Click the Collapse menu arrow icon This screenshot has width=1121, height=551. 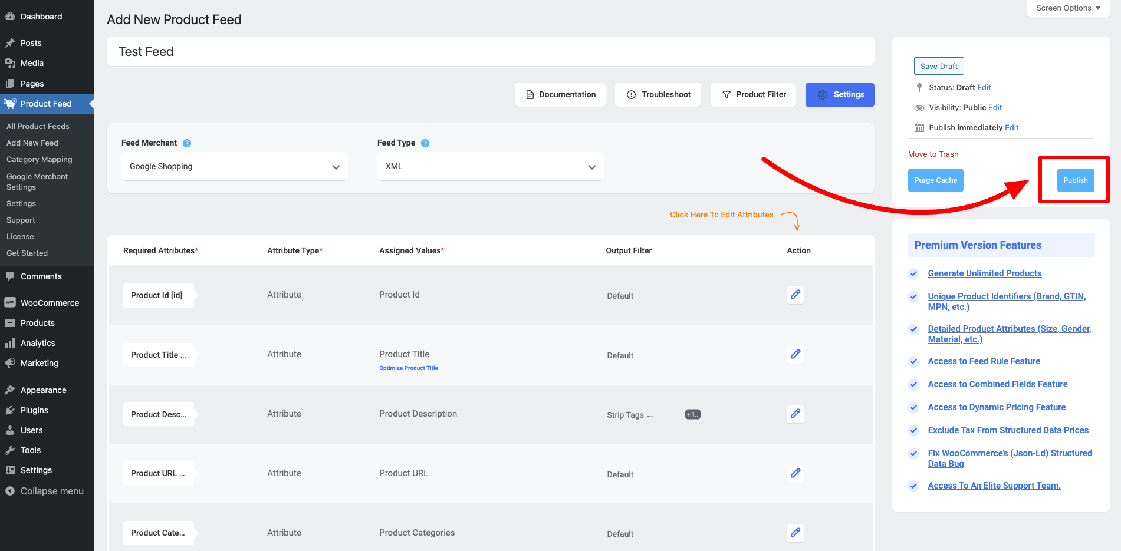click(x=10, y=491)
